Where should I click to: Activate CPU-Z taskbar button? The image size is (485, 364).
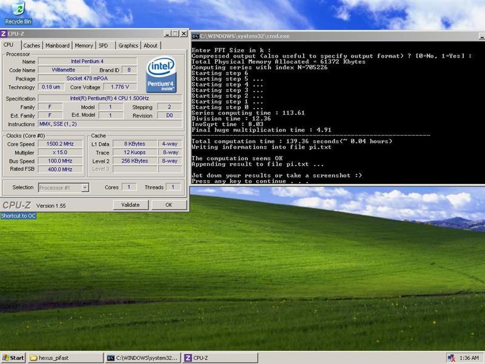click(x=220, y=358)
